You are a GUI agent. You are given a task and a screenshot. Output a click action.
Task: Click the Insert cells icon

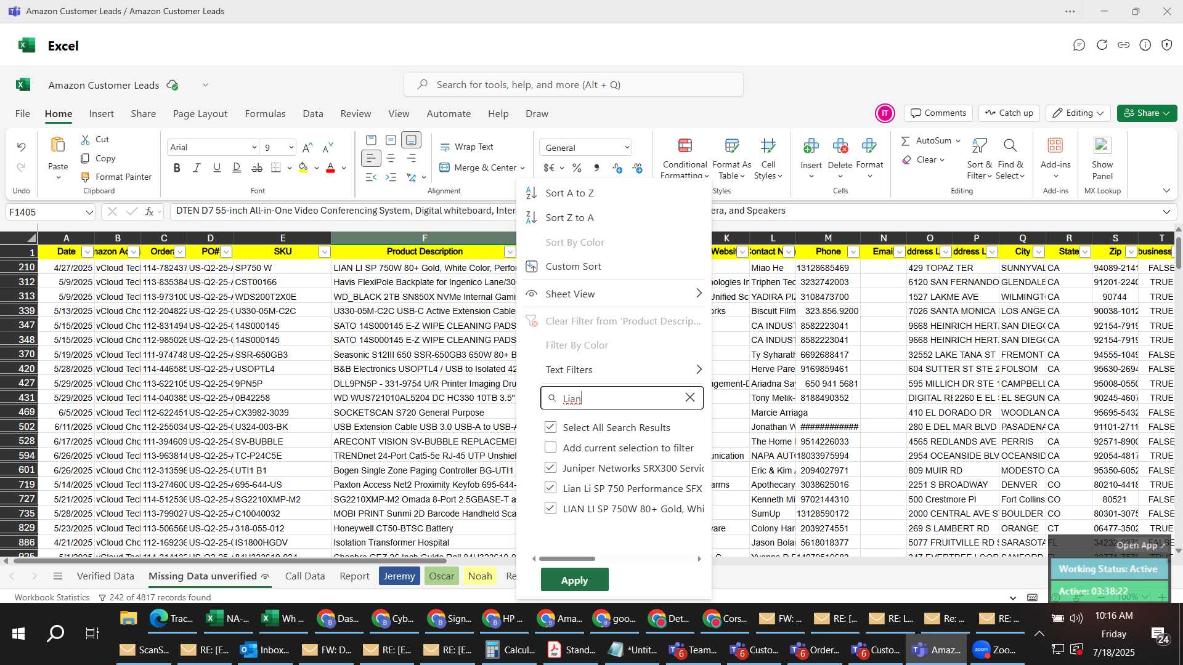(x=811, y=146)
